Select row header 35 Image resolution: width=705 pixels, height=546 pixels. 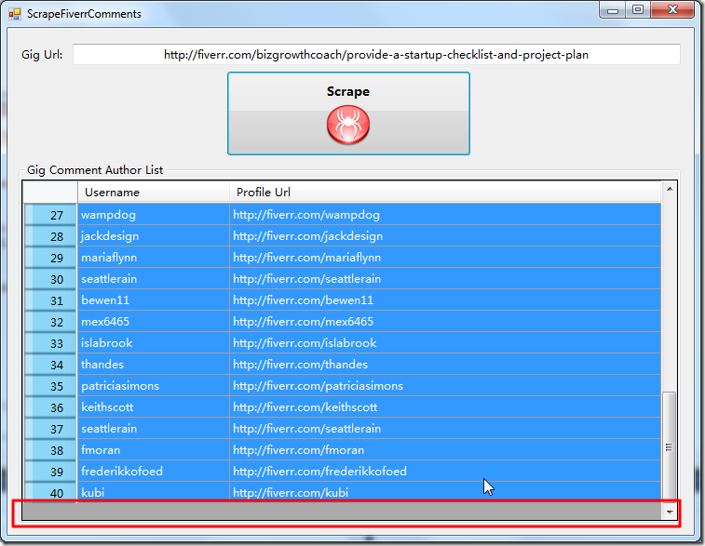50,386
